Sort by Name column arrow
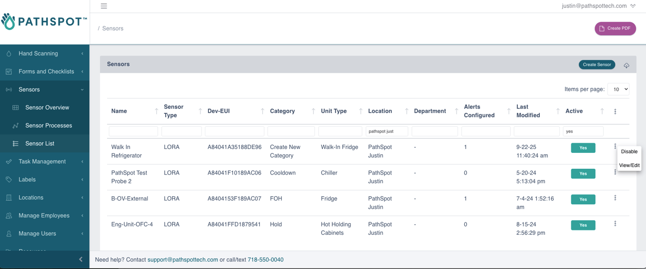646x269 pixels. pyautogui.click(x=156, y=111)
